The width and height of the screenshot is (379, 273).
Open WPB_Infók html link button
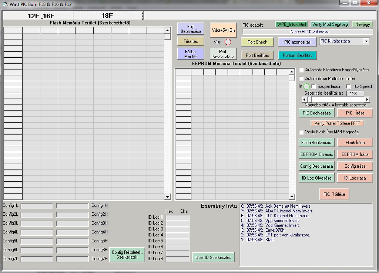[x=292, y=24]
